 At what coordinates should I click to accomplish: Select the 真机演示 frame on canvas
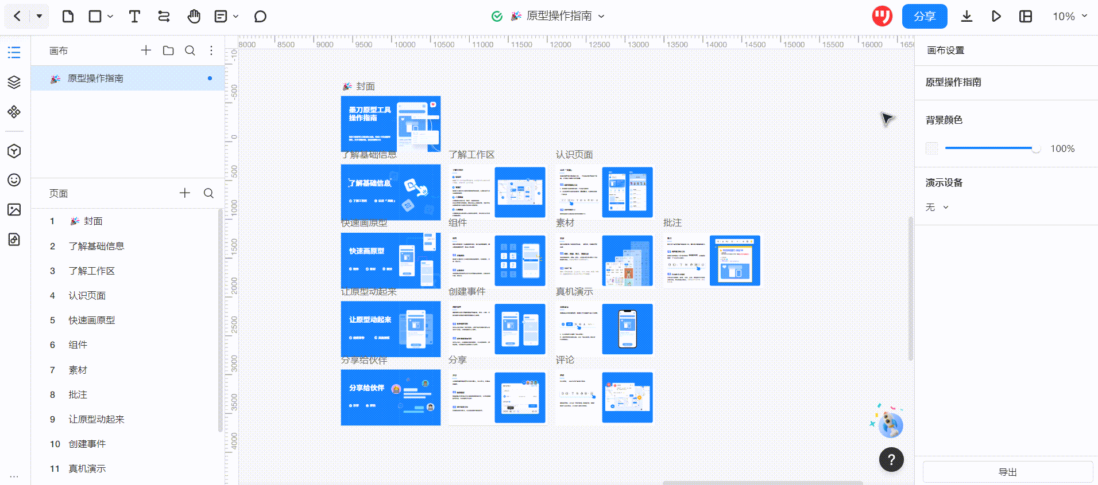point(605,329)
